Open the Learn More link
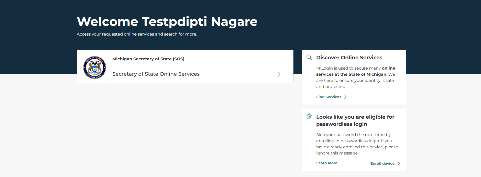Viewport: 481px width, 177px height. [327, 163]
